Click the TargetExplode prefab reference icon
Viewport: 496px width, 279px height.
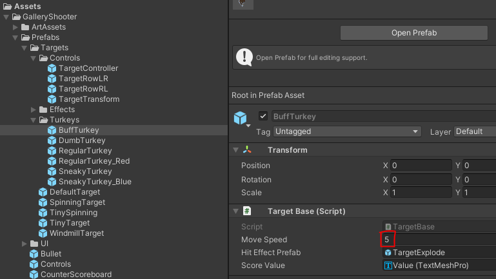point(388,253)
